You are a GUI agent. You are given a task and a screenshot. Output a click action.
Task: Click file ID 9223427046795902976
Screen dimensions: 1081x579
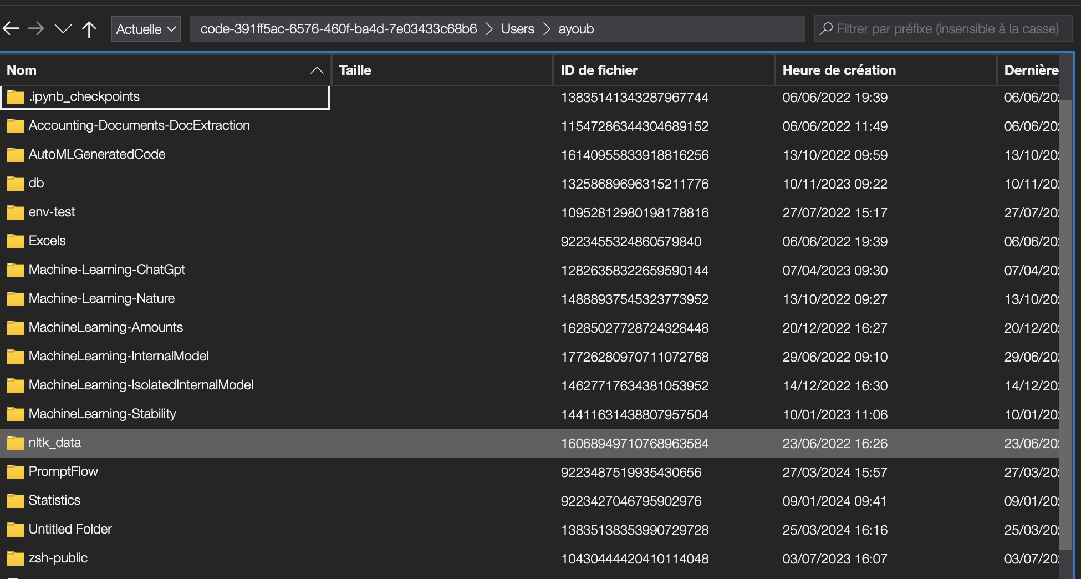pyautogui.click(x=631, y=501)
